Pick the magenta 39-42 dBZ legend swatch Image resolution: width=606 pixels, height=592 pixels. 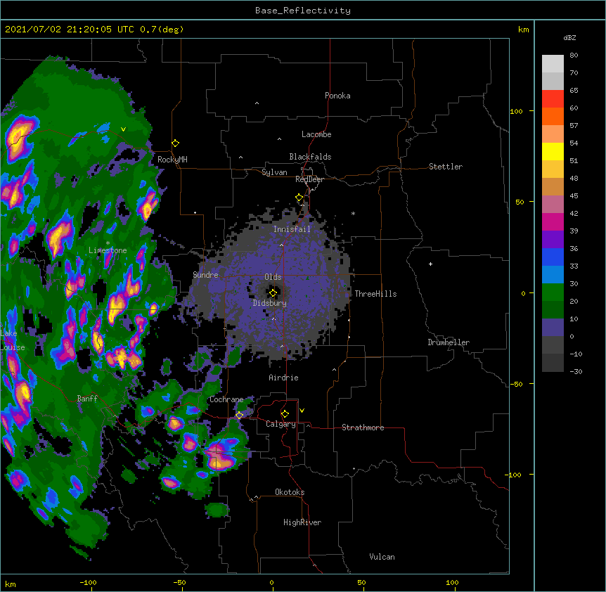tap(553, 221)
